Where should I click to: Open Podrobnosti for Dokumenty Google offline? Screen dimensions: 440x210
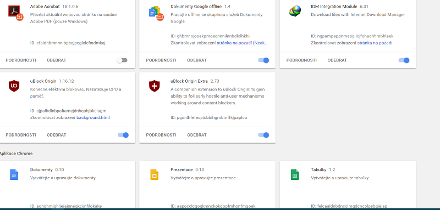161,60
